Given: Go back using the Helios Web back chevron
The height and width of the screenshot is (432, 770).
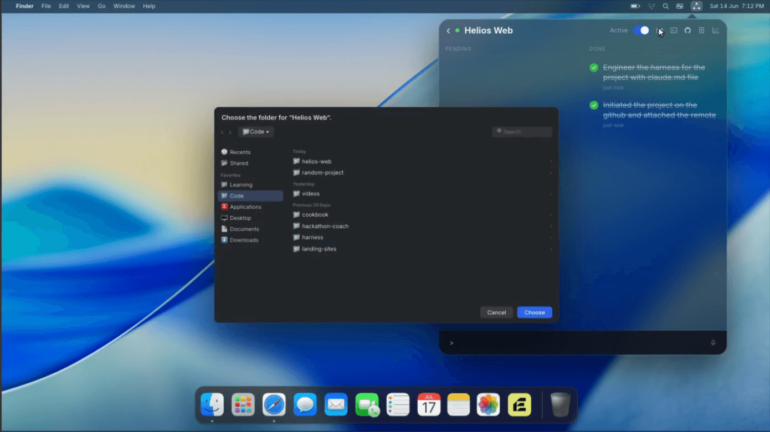Looking at the screenshot, I should point(448,31).
